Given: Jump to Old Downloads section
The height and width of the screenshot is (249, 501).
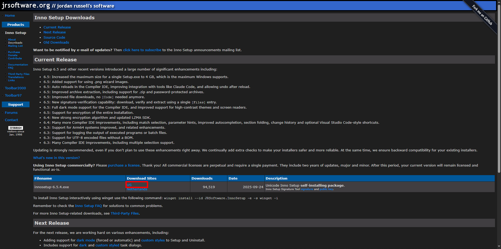Looking at the screenshot, I should coord(56,43).
